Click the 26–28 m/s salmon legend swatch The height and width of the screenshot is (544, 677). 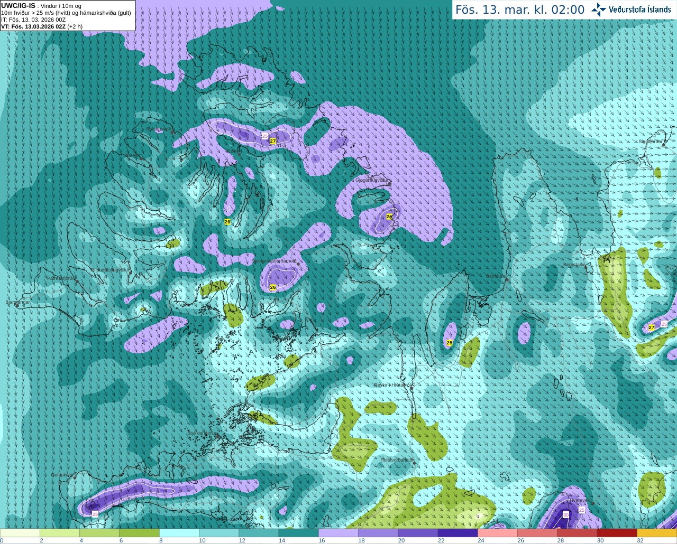click(x=537, y=532)
